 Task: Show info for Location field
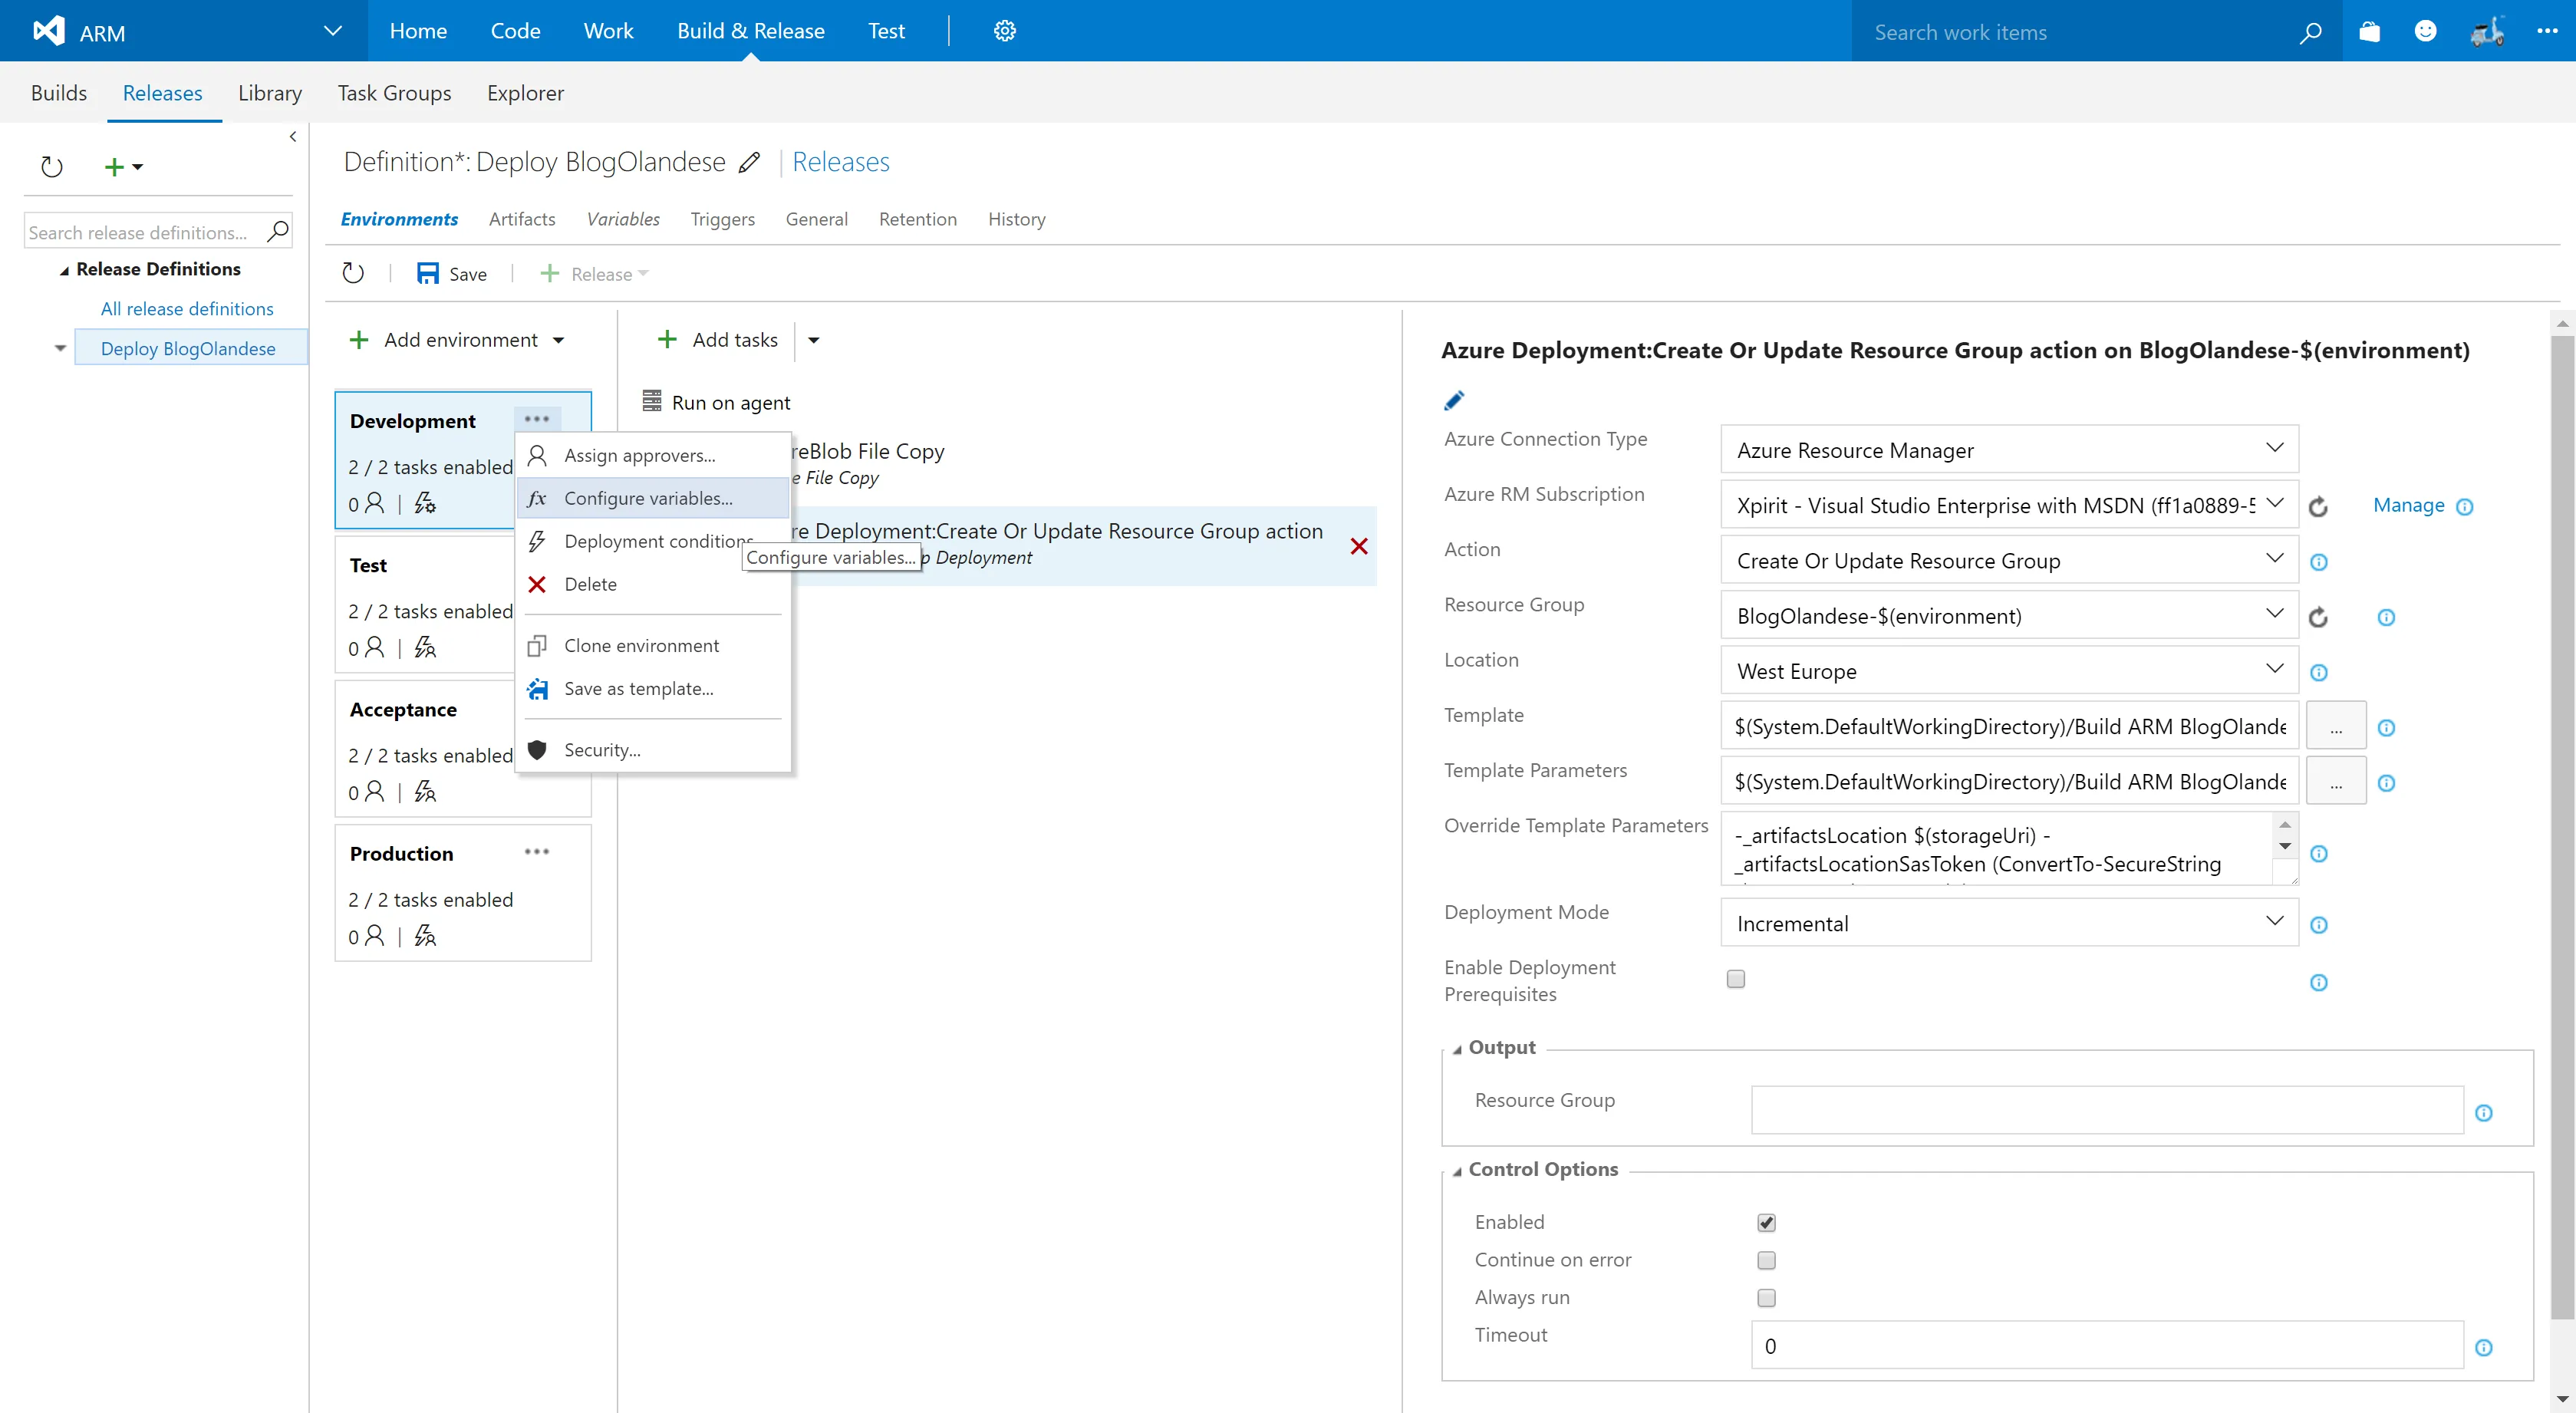point(2319,672)
